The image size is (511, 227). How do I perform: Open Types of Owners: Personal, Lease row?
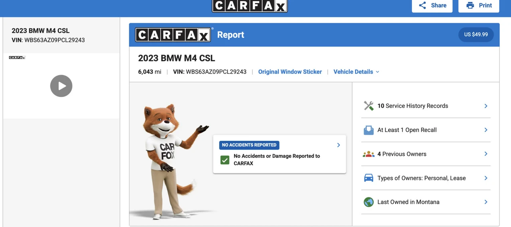tap(426, 178)
